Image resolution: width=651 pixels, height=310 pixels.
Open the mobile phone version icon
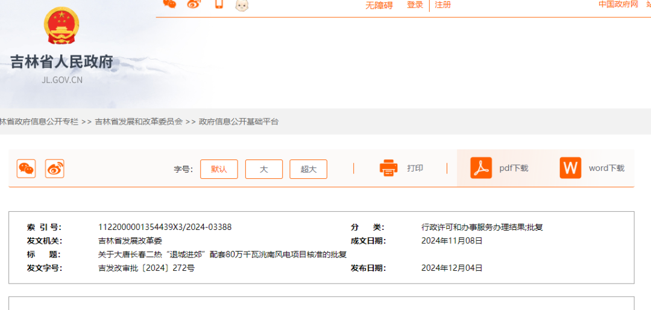point(219,4)
